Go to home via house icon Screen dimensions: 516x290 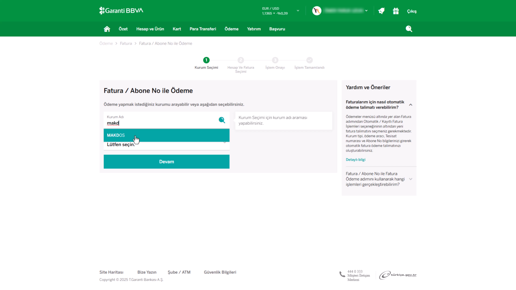[x=107, y=29]
